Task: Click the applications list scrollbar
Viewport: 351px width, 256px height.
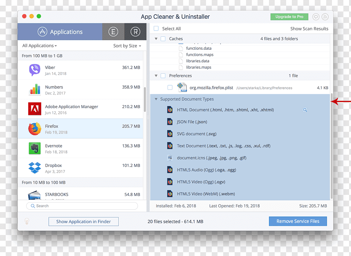Action: point(145,99)
